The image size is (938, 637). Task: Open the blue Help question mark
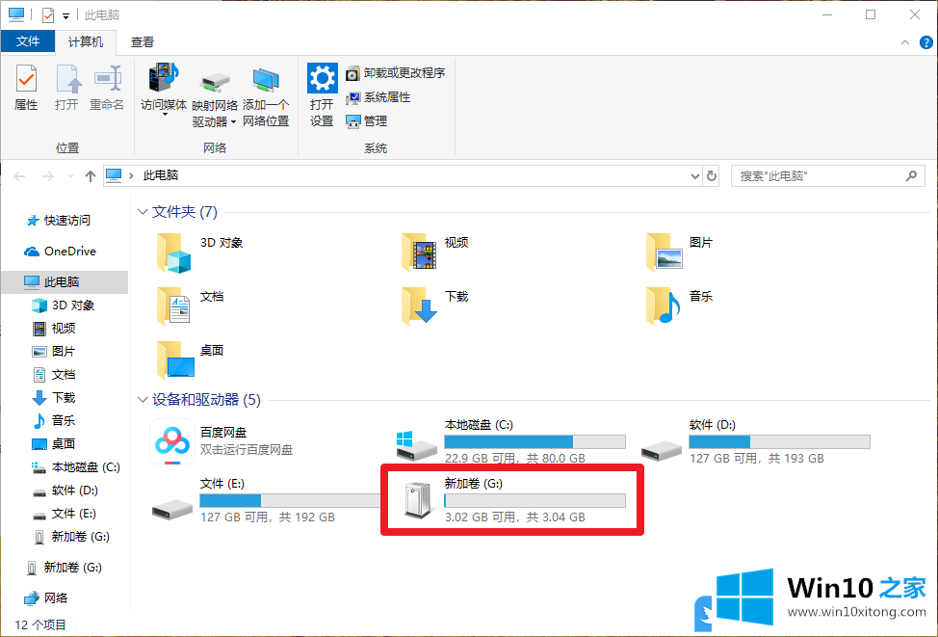[926, 41]
